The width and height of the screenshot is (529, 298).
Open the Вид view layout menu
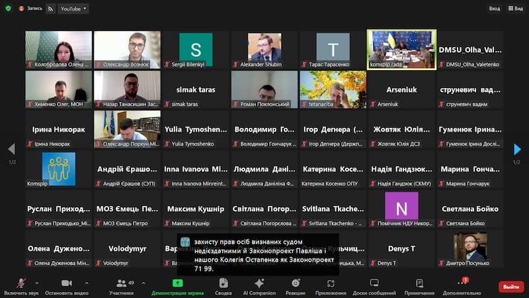(x=515, y=9)
